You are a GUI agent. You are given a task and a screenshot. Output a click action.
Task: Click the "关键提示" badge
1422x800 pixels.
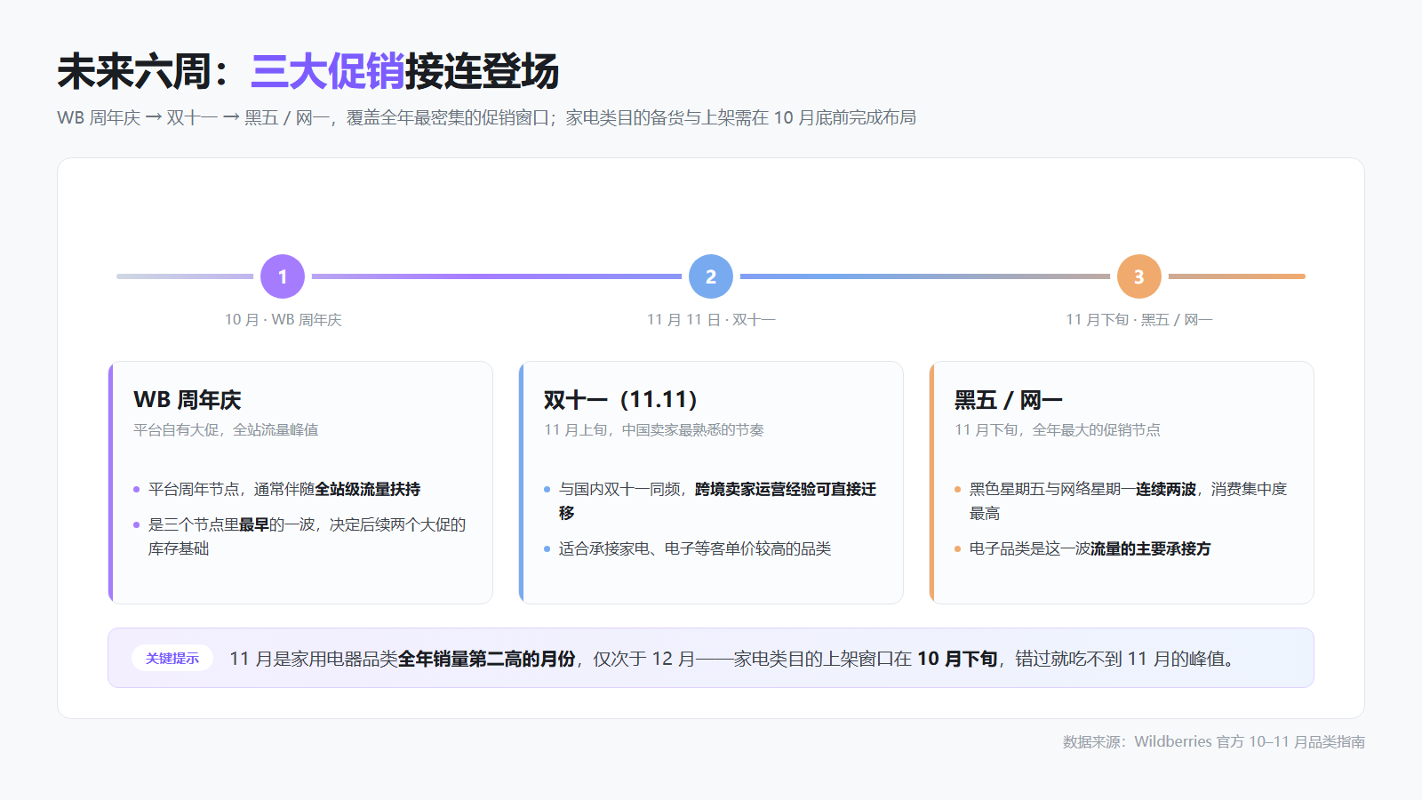(172, 658)
